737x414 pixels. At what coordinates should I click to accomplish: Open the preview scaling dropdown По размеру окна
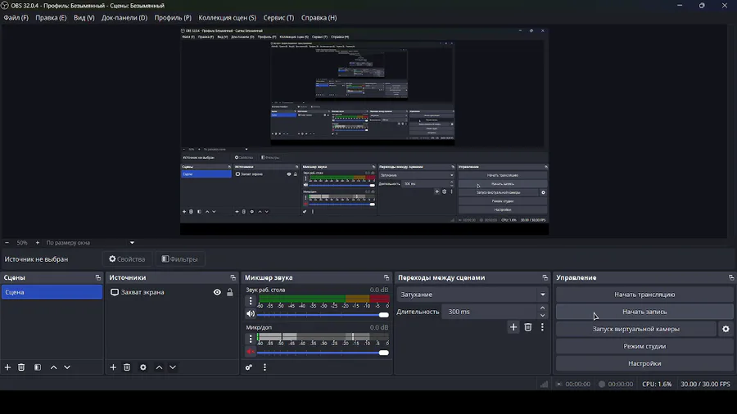[x=90, y=243]
